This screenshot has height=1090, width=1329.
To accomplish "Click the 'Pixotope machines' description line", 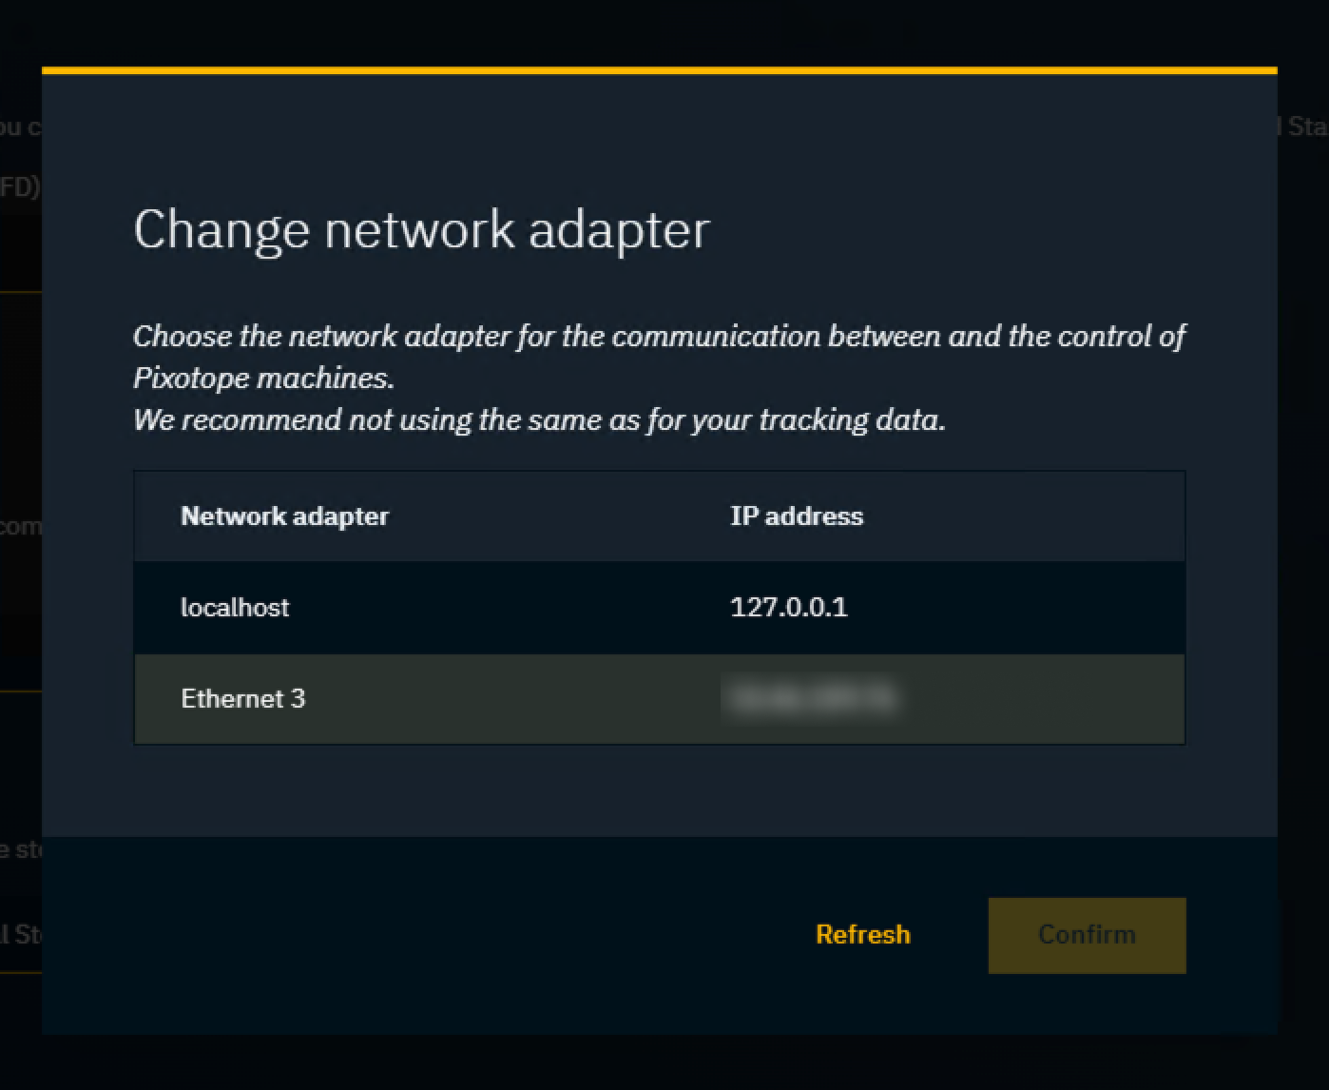I will [x=263, y=378].
